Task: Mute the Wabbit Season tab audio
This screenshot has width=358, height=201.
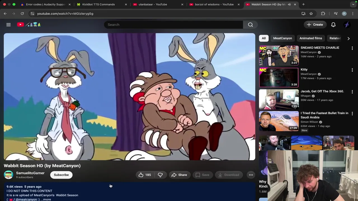Action: click(x=289, y=4)
